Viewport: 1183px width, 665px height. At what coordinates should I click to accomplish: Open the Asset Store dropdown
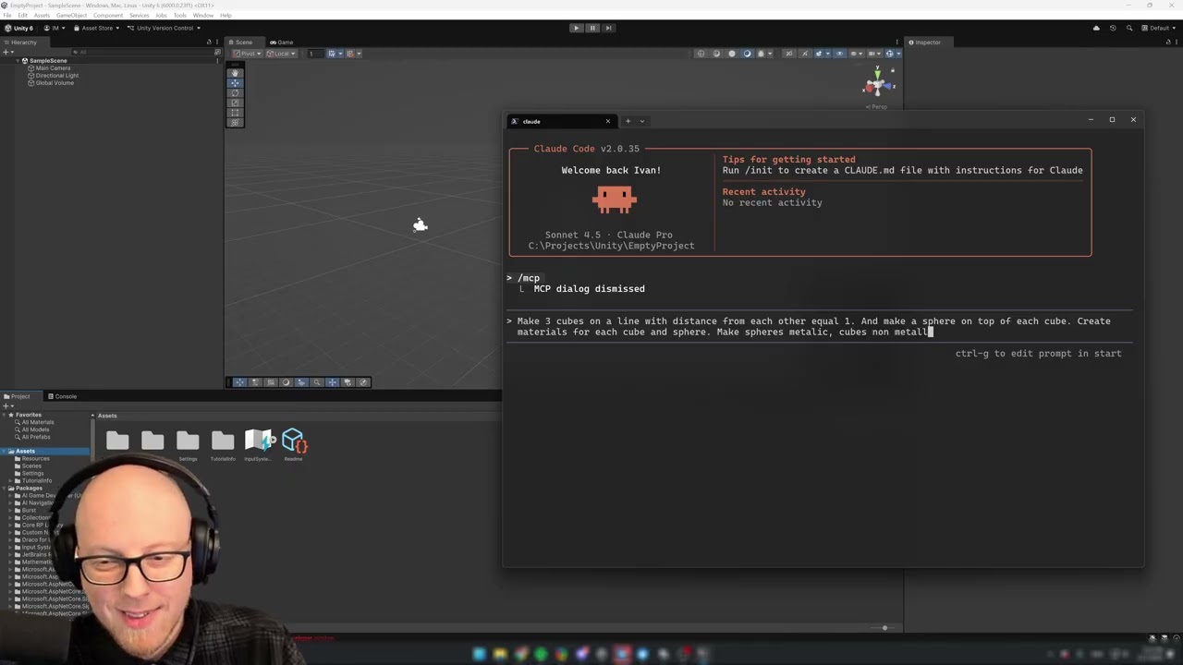pos(96,28)
